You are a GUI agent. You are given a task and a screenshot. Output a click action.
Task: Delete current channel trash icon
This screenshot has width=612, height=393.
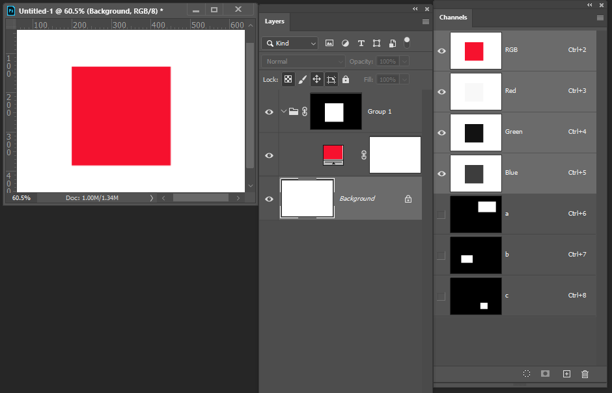click(x=585, y=374)
